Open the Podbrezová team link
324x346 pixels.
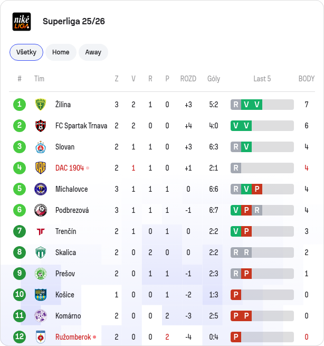(x=72, y=210)
